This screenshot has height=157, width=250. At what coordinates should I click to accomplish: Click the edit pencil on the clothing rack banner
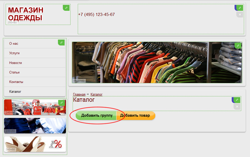(x=238, y=46)
